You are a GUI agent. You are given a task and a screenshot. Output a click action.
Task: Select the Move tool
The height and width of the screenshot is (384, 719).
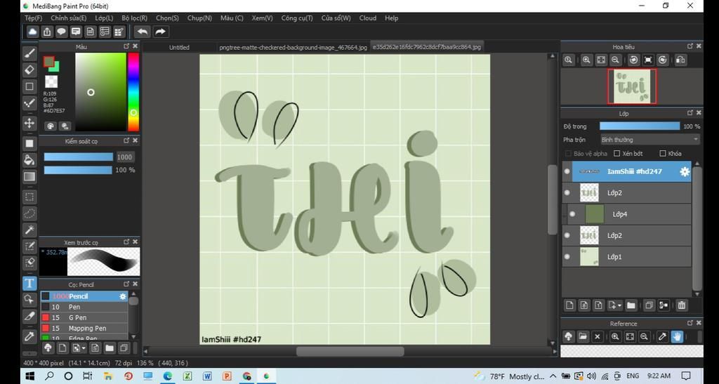pos(29,123)
